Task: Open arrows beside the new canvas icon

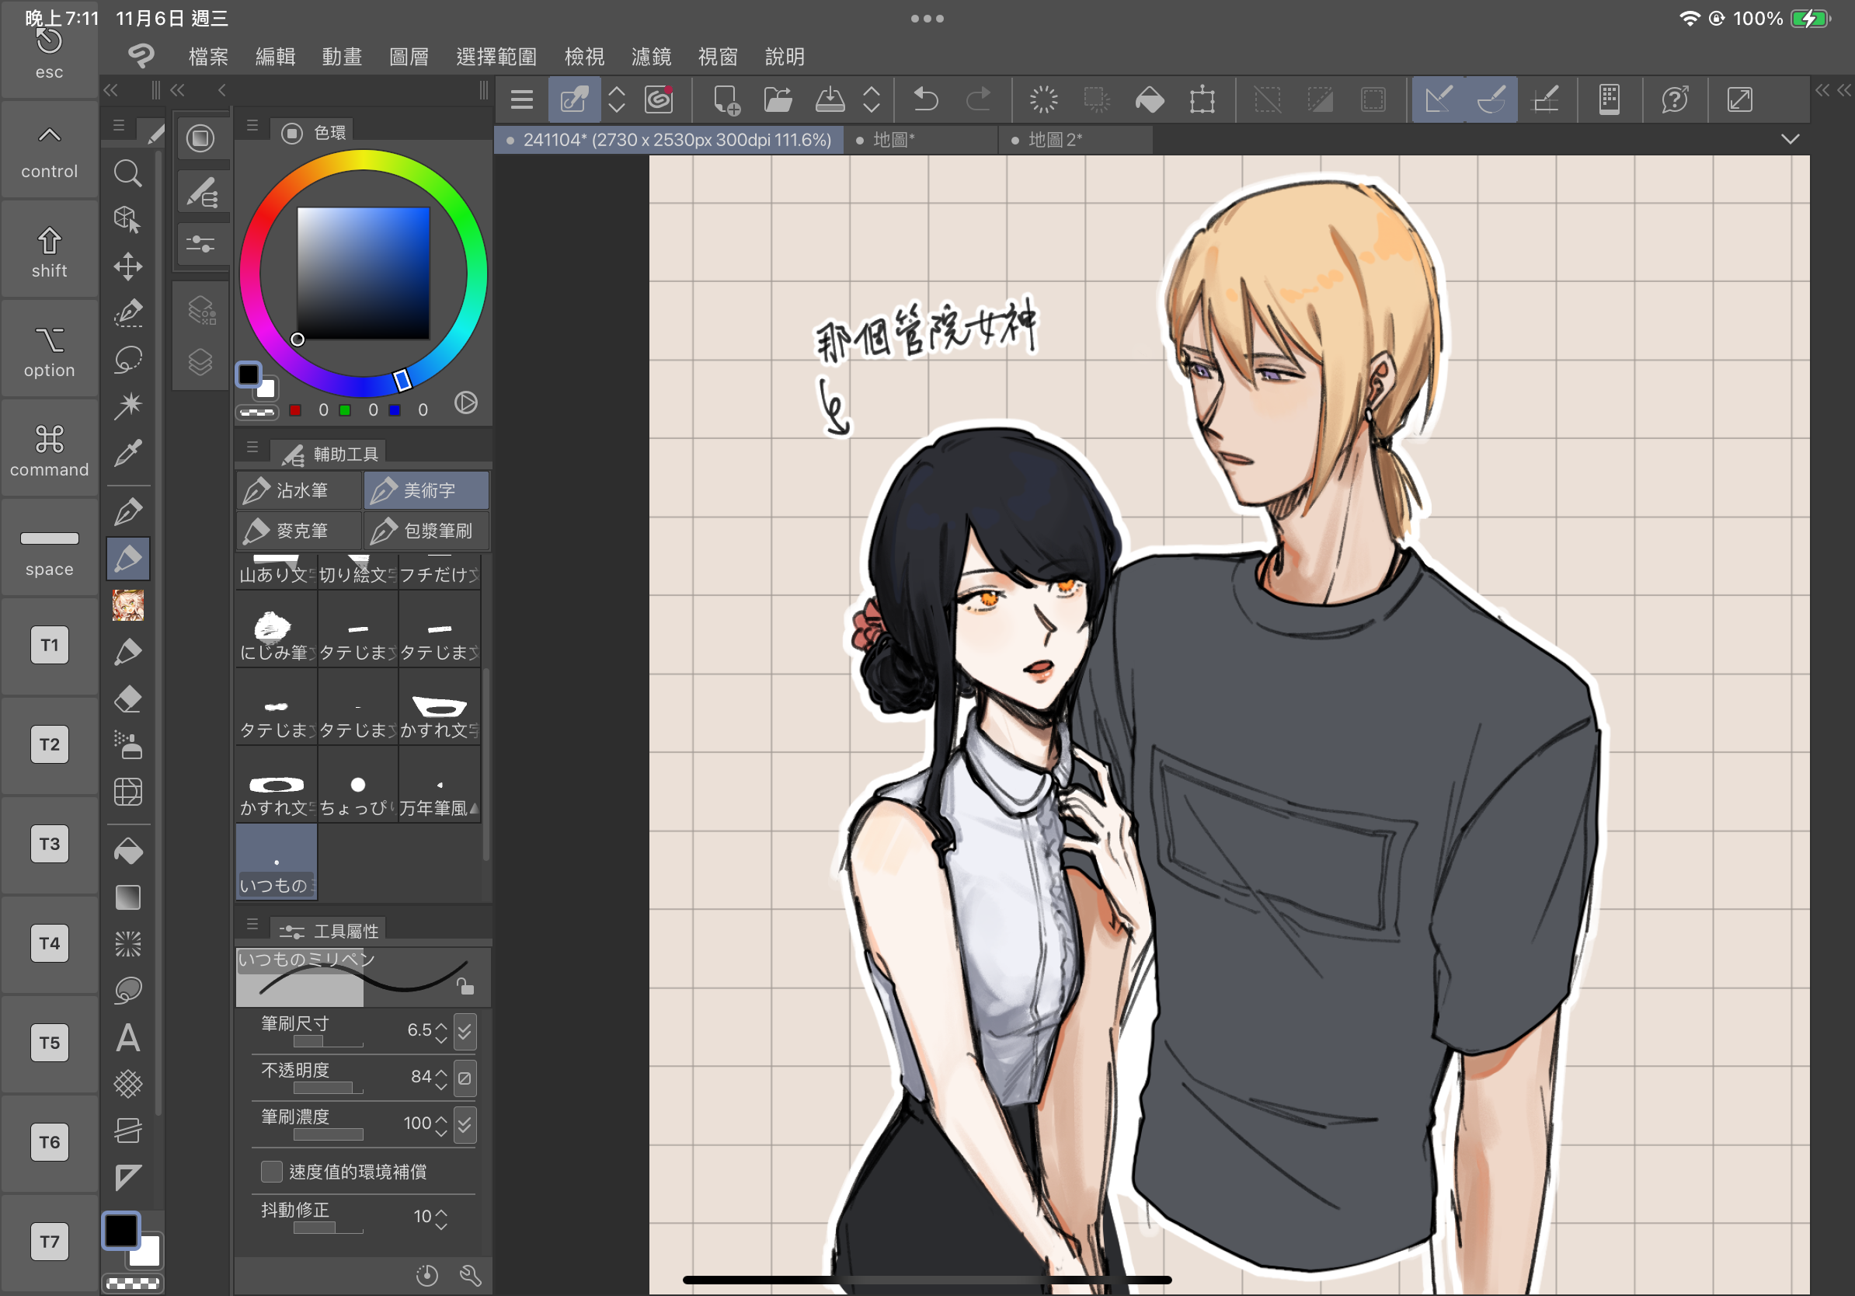Action: tap(617, 99)
